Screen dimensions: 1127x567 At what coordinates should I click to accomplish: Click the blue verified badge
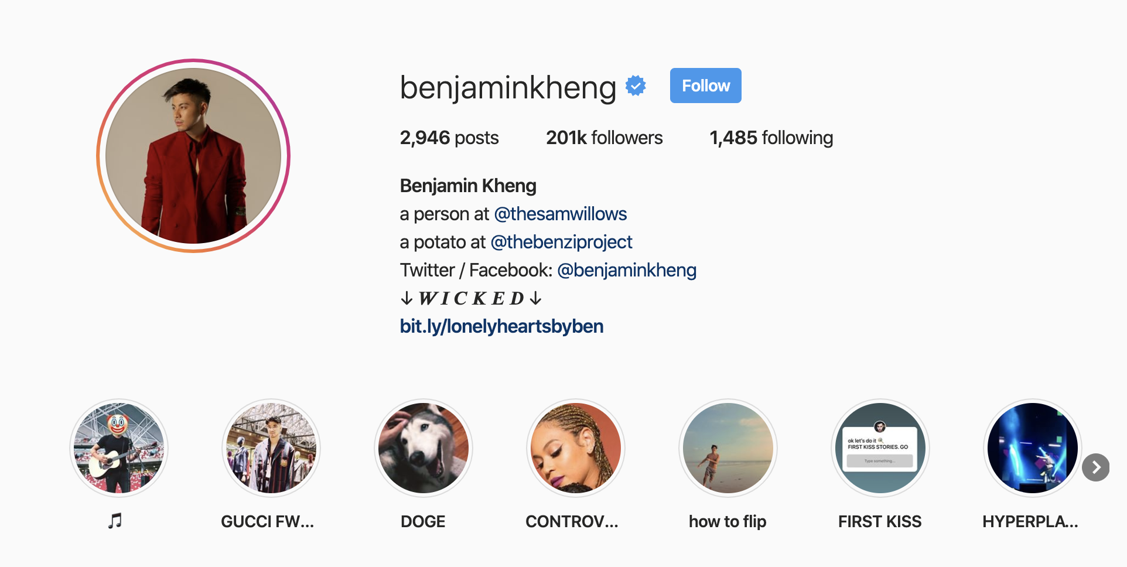636,86
